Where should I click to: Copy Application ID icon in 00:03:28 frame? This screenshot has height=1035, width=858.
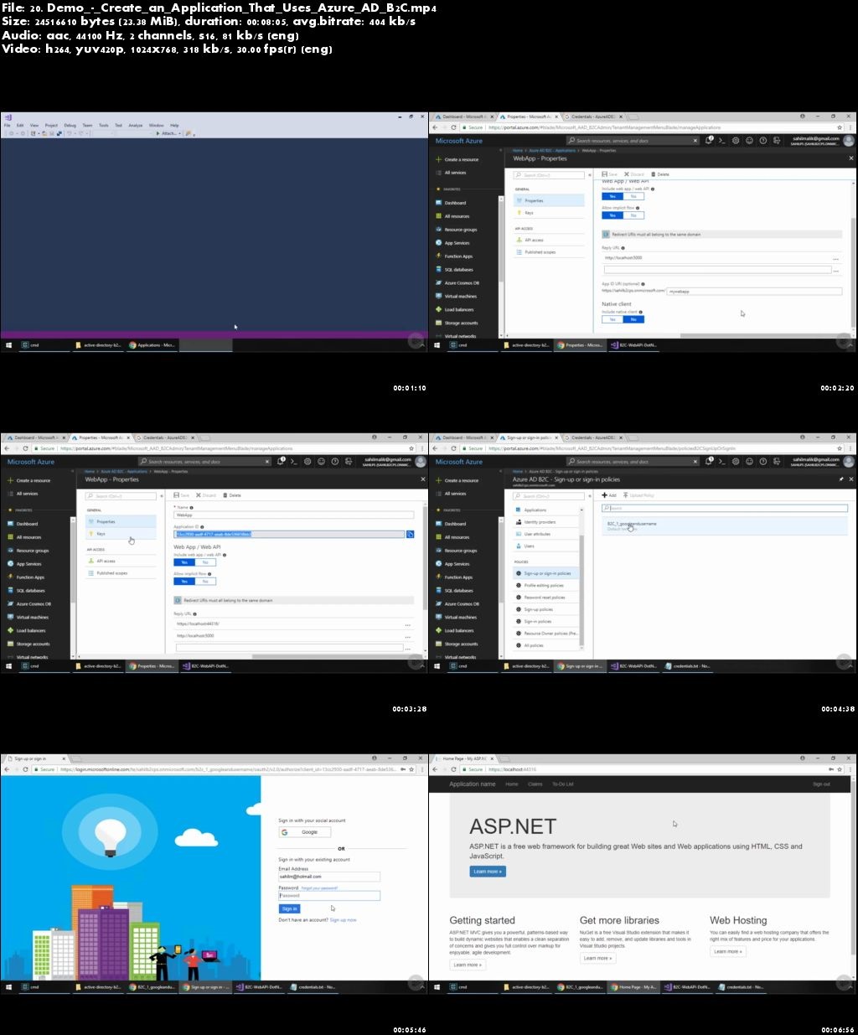click(x=410, y=534)
